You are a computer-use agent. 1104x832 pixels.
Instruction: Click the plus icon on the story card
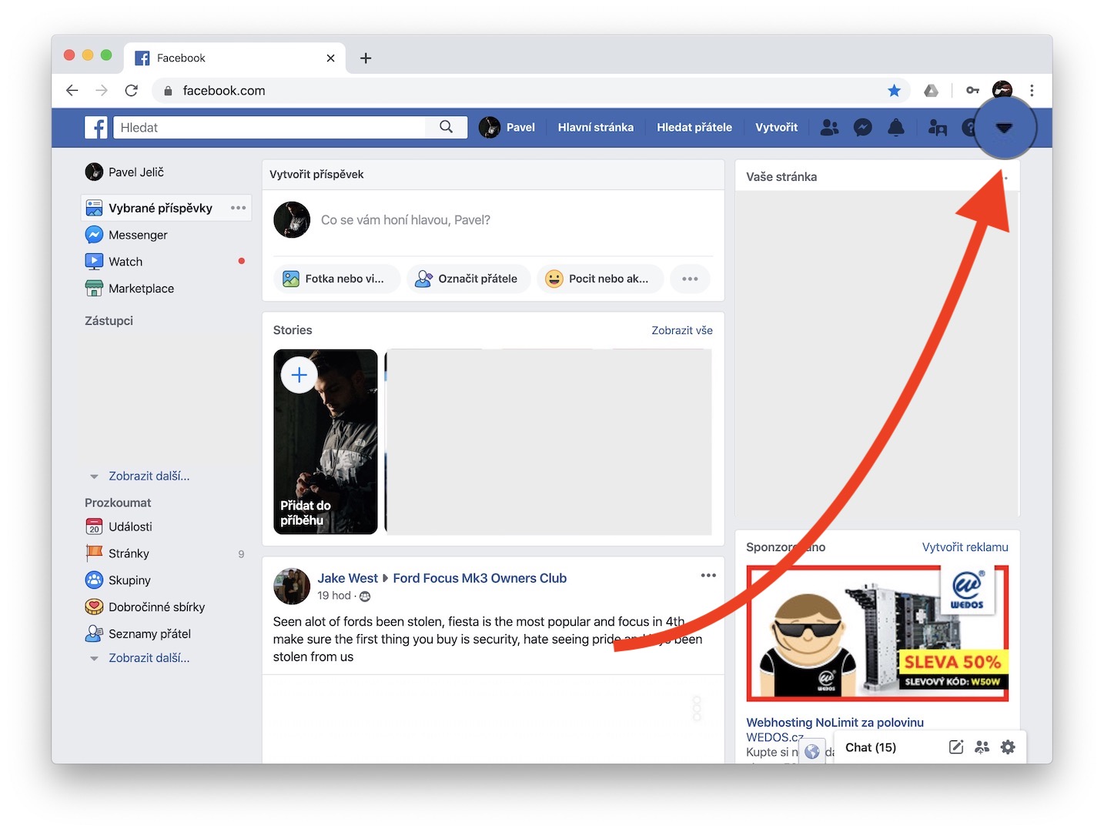tap(299, 376)
